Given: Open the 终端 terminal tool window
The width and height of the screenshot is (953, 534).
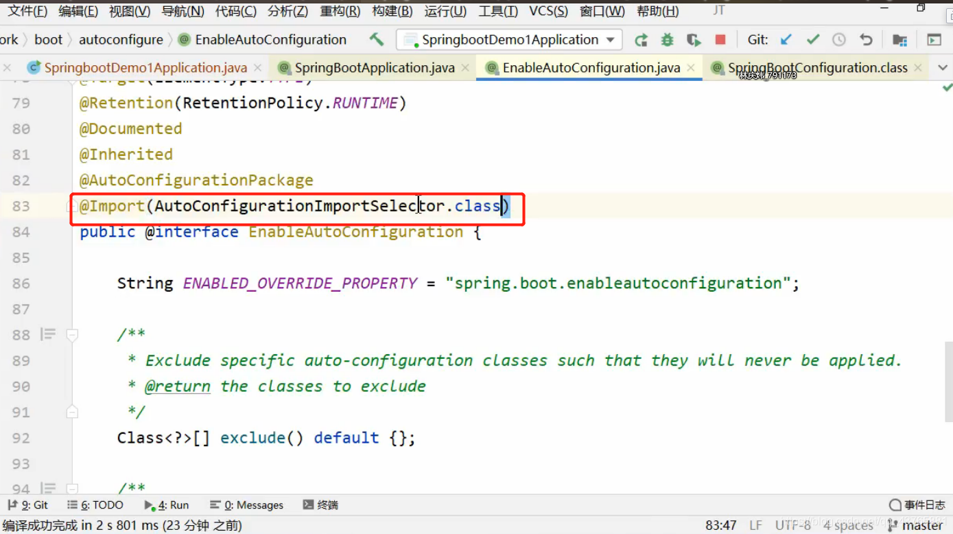Looking at the screenshot, I should [320, 504].
